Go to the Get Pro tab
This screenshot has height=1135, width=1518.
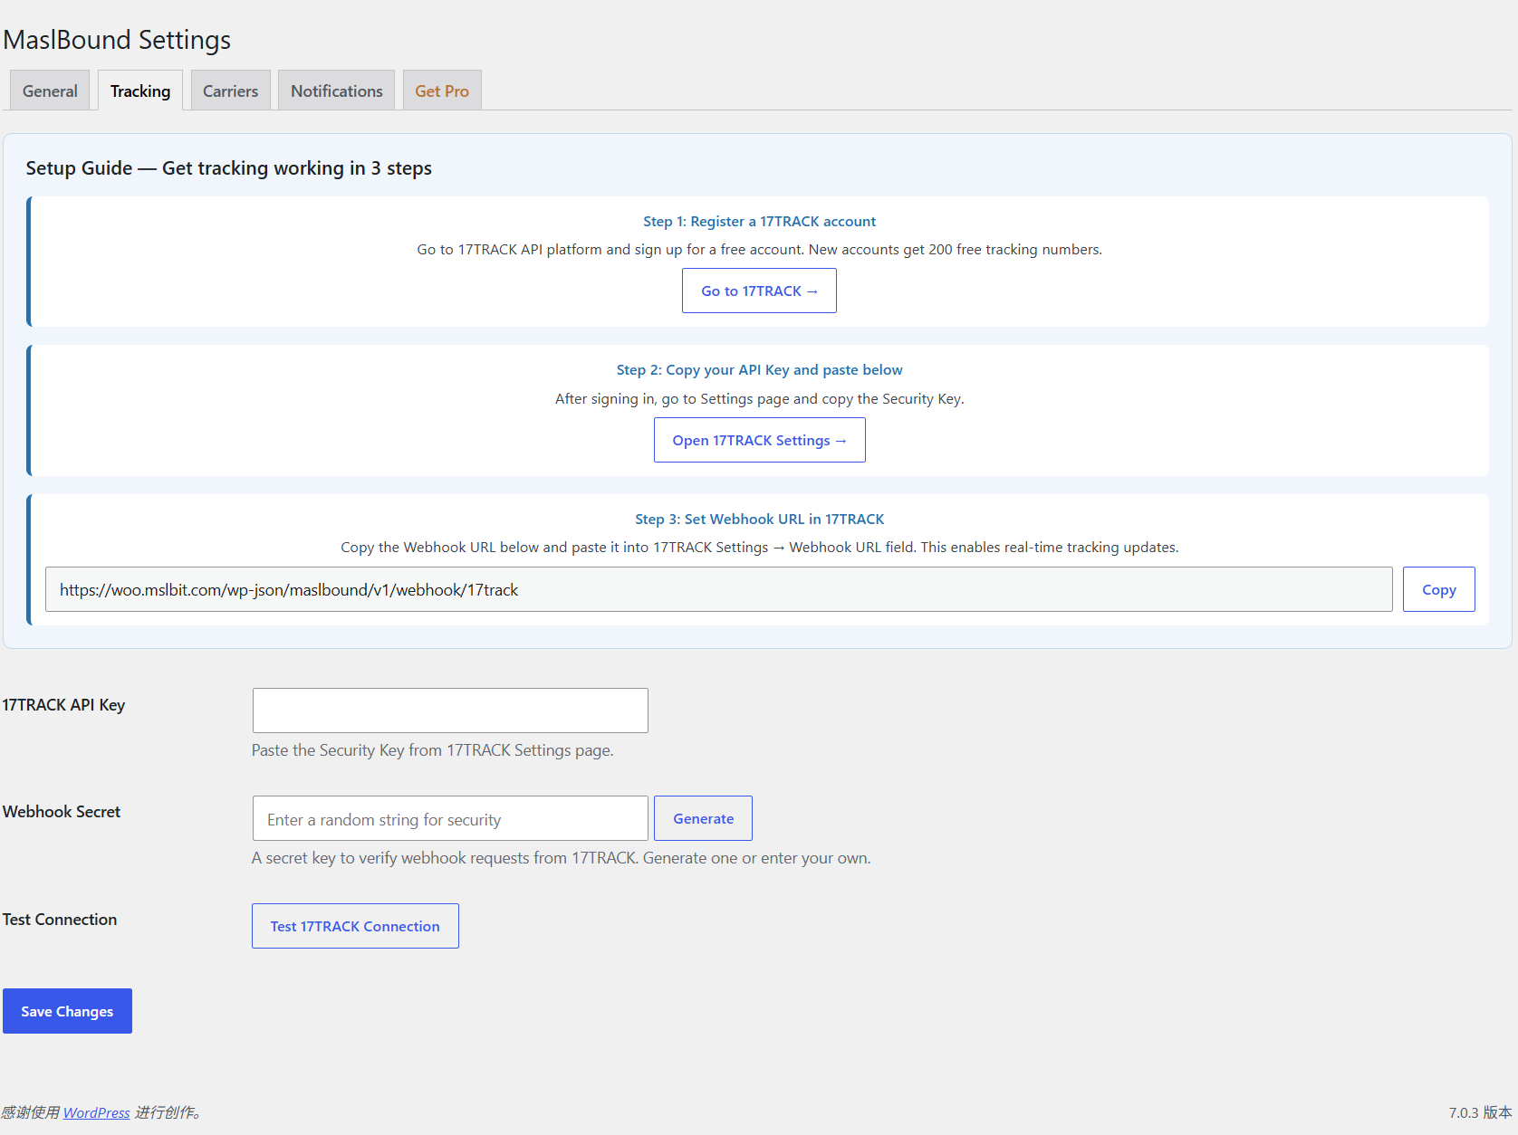[x=442, y=91]
